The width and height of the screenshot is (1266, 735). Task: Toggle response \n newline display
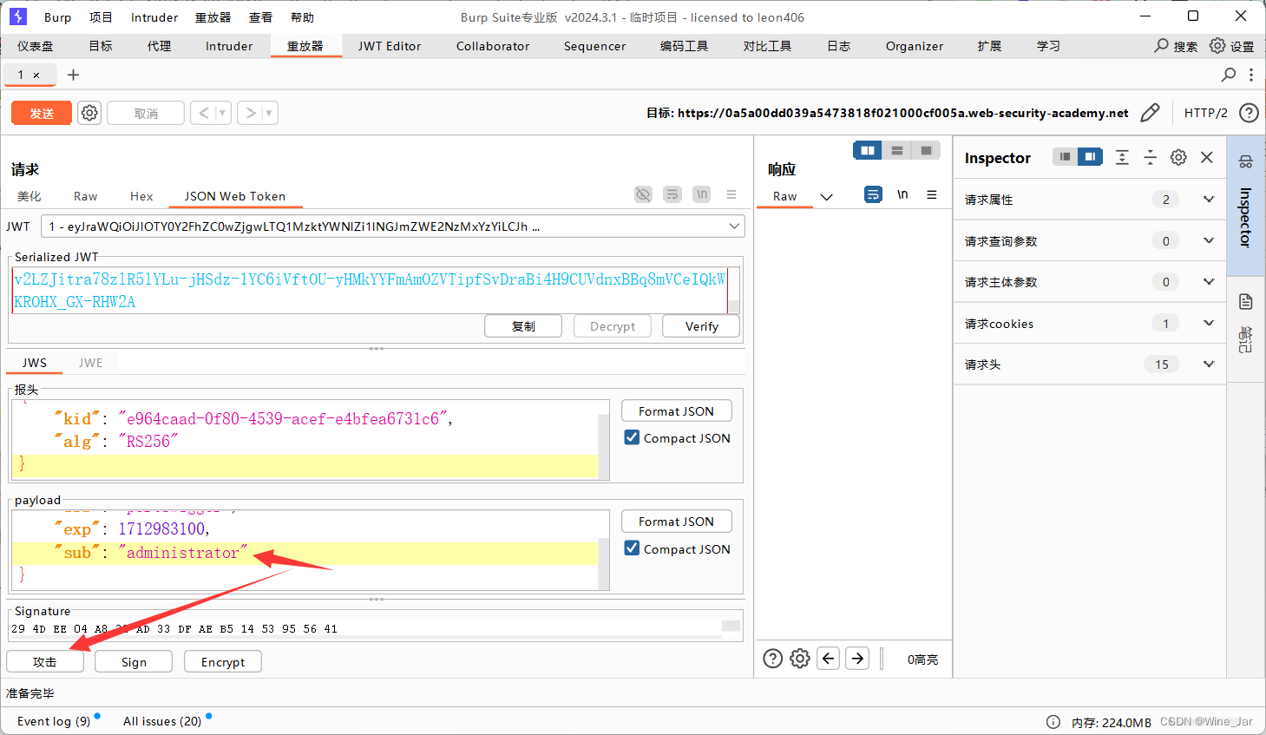click(902, 194)
